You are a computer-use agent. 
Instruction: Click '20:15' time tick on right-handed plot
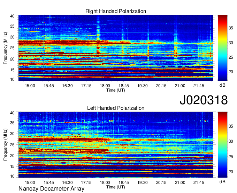click(161, 86)
